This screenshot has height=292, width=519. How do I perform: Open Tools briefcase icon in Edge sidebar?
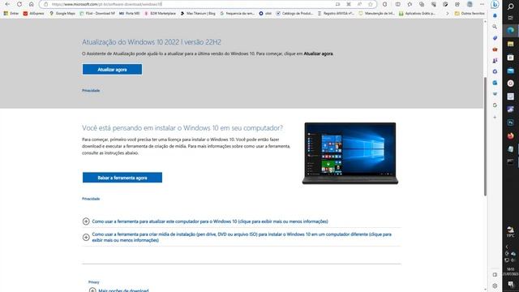pyautogui.click(x=495, y=49)
